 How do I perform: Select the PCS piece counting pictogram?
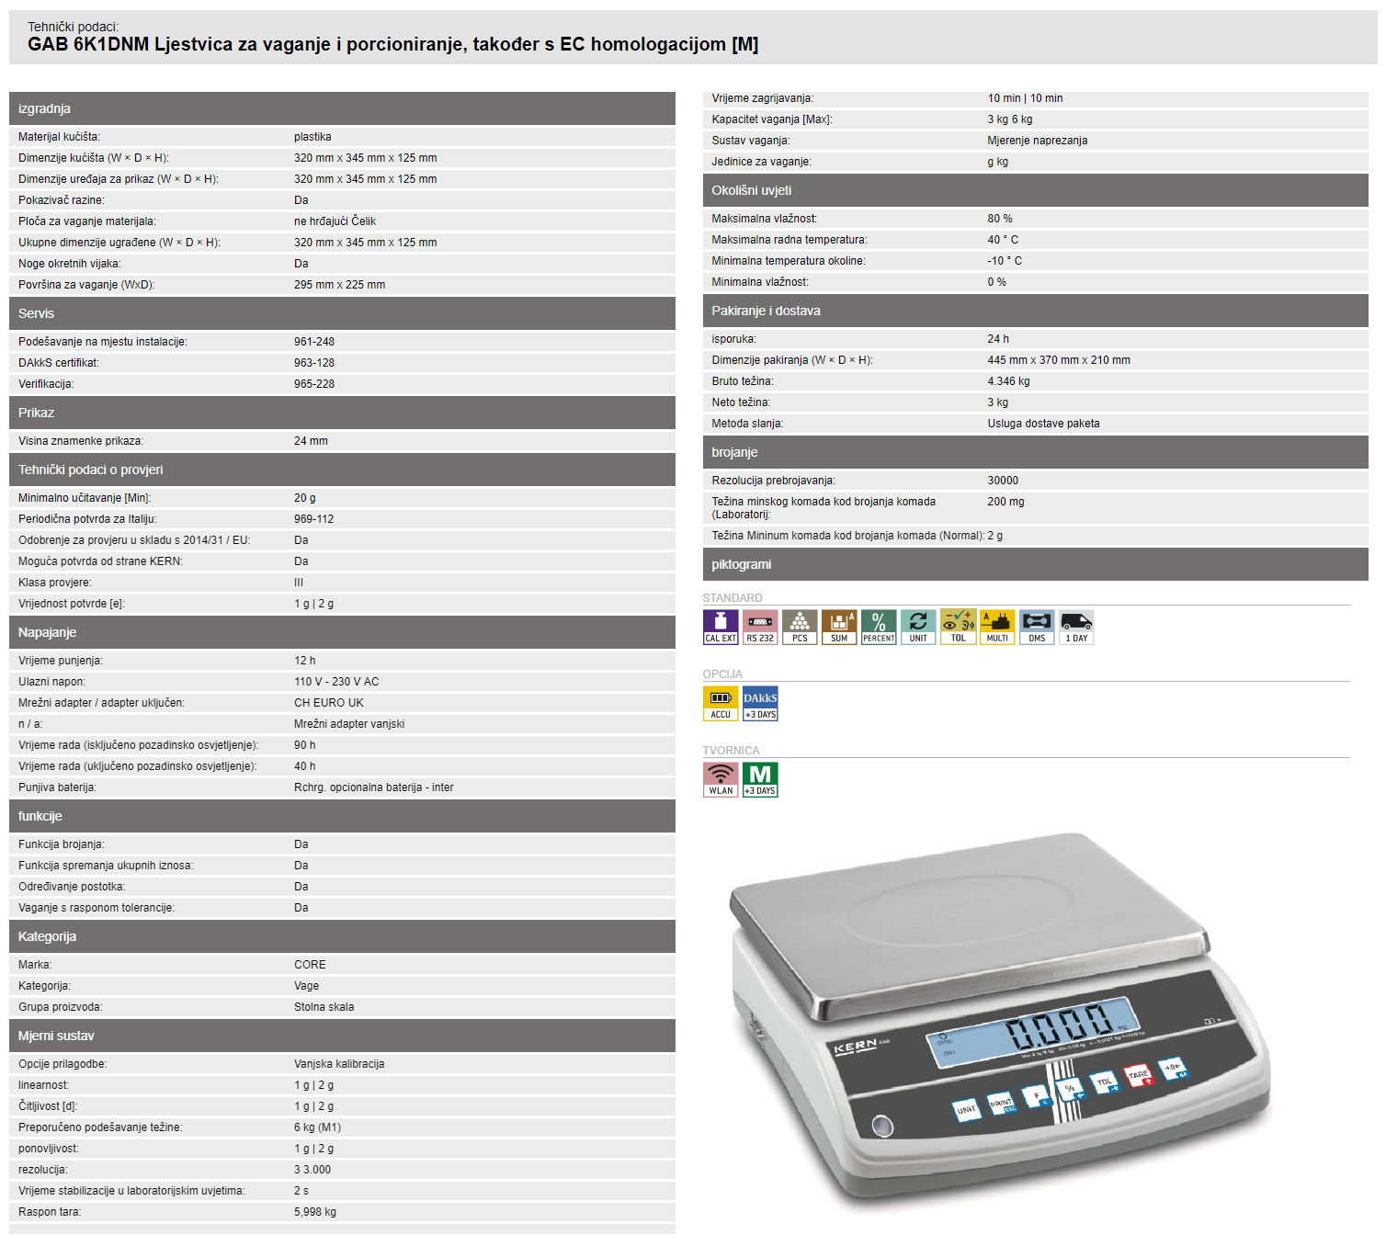tap(800, 627)
